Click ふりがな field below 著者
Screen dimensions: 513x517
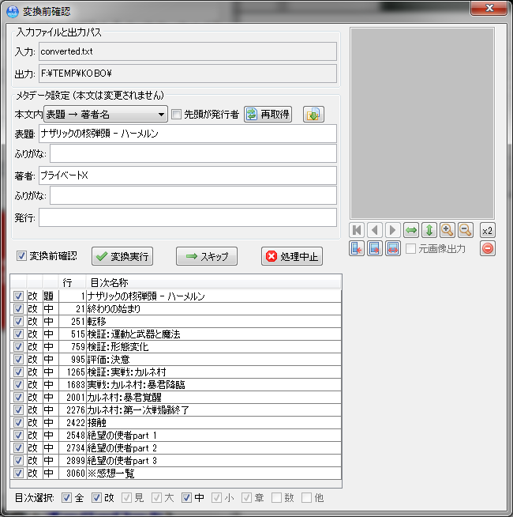[x=193, y=195]
